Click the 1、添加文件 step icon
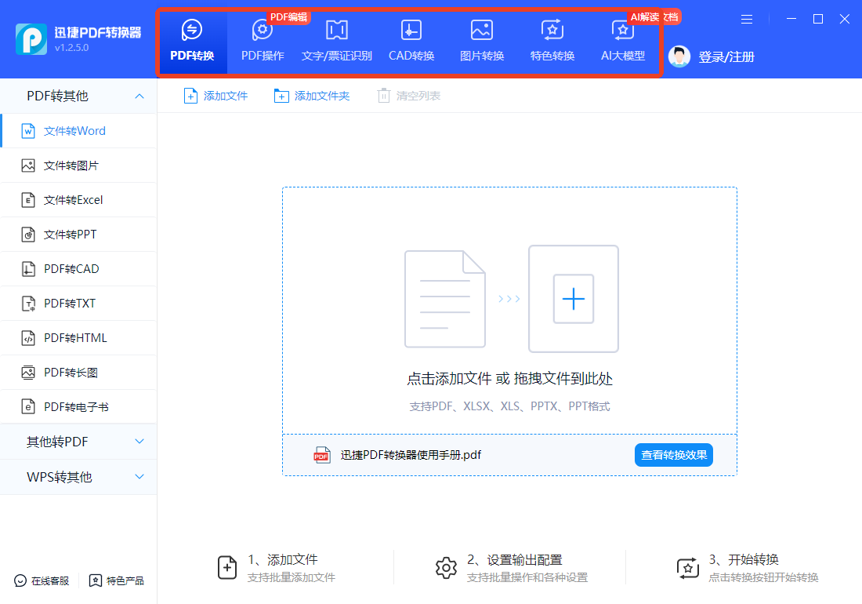Screen dimensions: 862x604 point(227,567)
